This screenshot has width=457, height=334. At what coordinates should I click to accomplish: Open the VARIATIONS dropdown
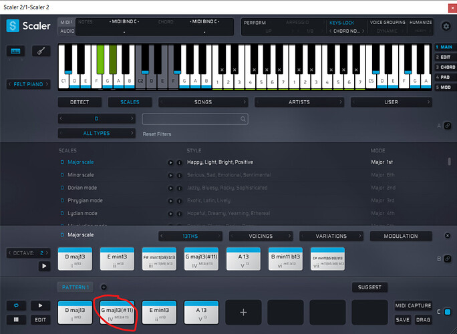(x=331, y=236)
